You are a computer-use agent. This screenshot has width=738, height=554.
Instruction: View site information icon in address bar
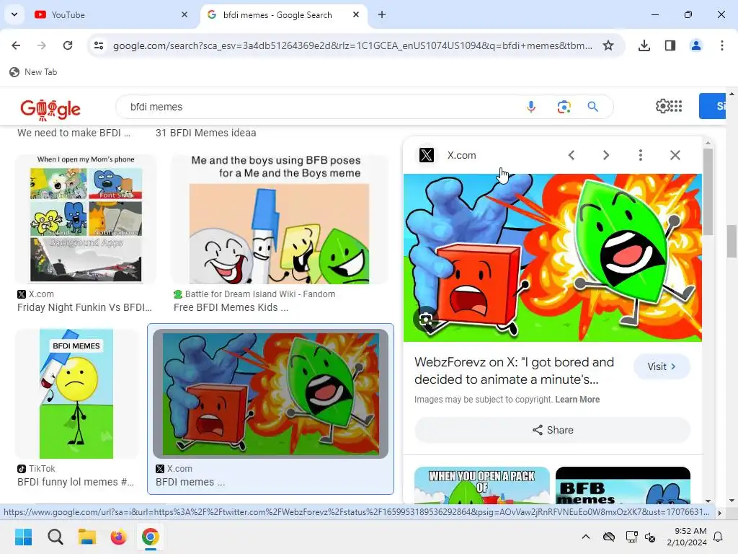(x=99, y=45)
